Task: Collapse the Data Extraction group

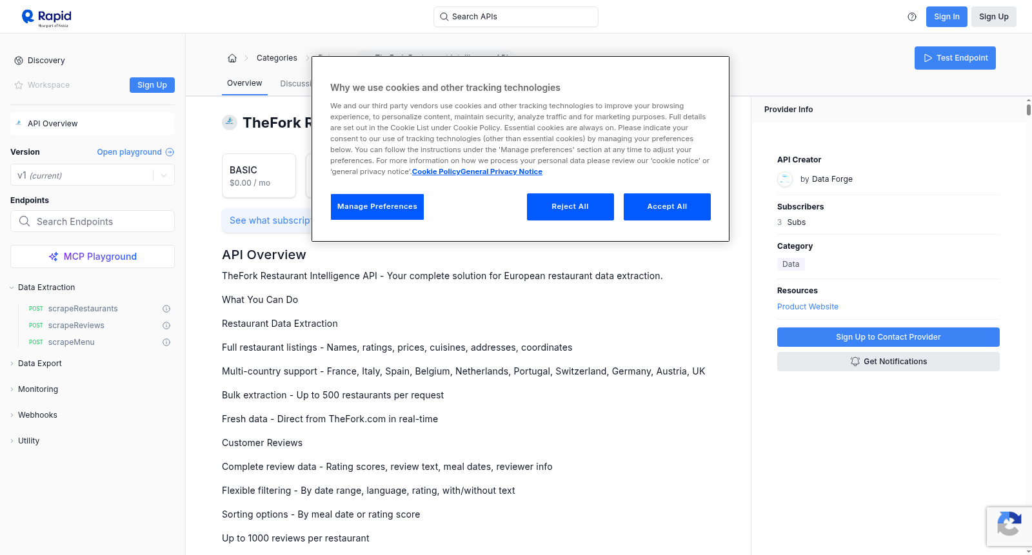Action: (46, 287)
